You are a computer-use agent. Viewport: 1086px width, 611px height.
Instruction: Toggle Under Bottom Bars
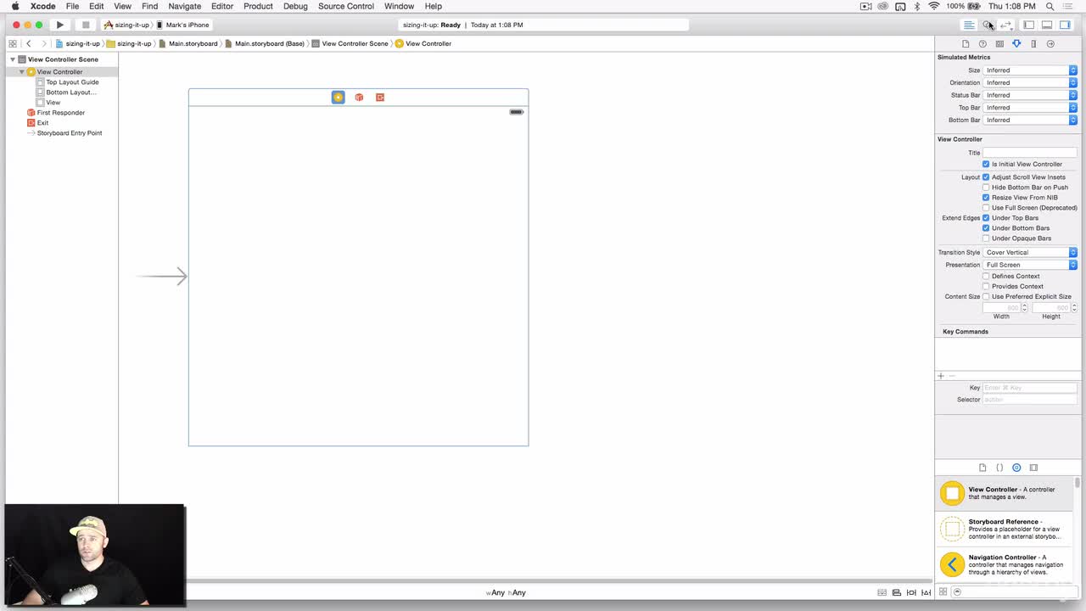pos(986,228)
